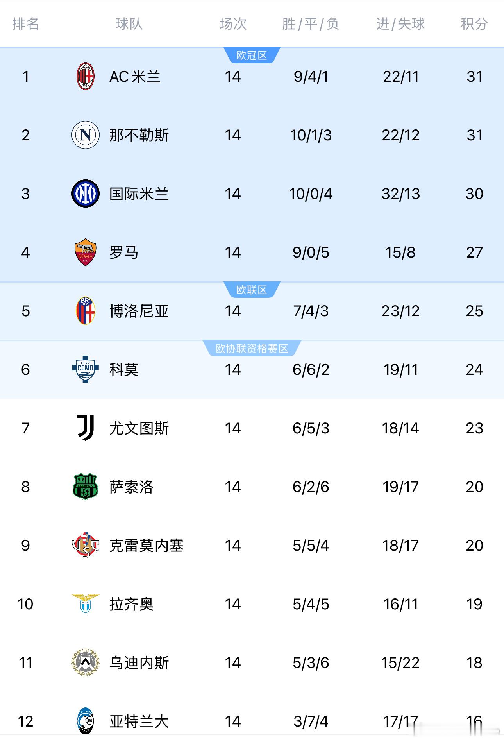Click the 欧联区 zone label

(252, 290)
